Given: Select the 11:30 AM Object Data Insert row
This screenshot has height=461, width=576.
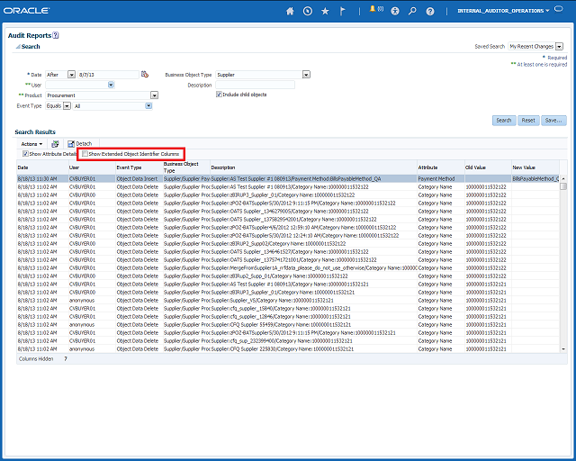Looking at the screenshot, I should click(288, 178).
